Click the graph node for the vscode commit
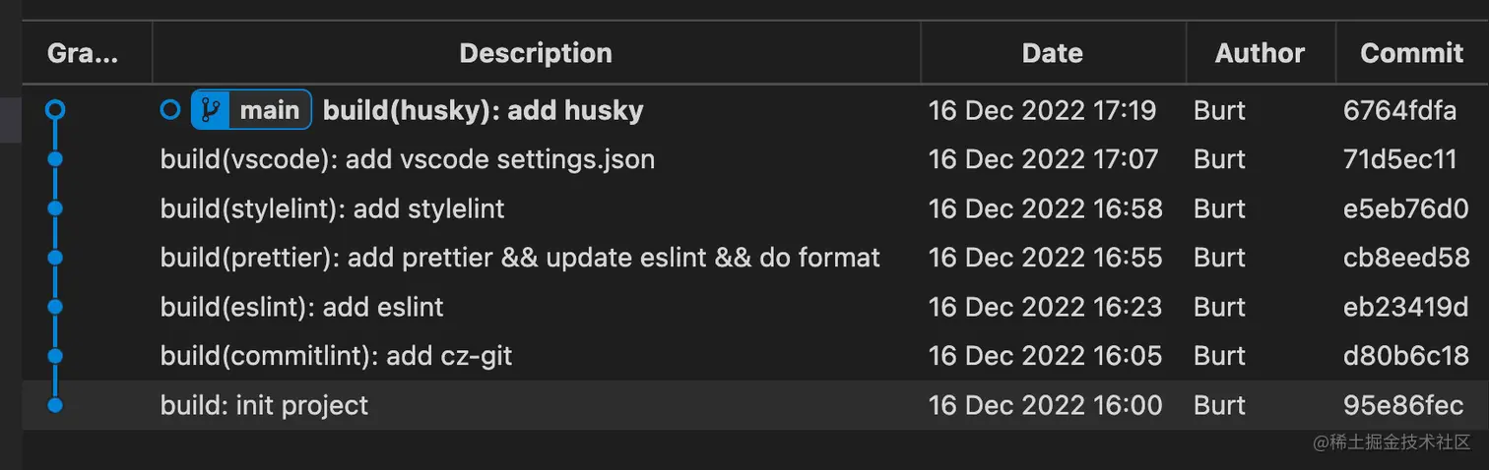This screenshot has width=1489, height=470. click(55, 159)
